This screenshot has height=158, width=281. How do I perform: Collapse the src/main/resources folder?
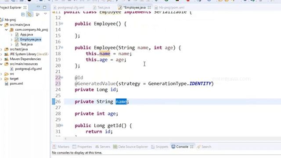[x=1, y=64]
